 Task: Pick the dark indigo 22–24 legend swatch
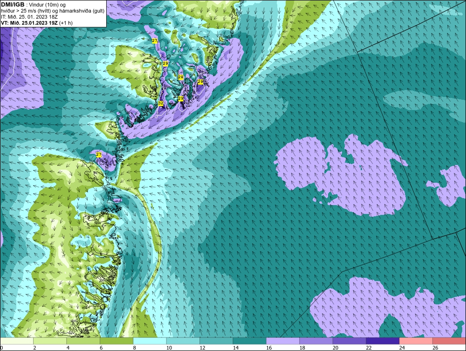(x=383, y=341)
